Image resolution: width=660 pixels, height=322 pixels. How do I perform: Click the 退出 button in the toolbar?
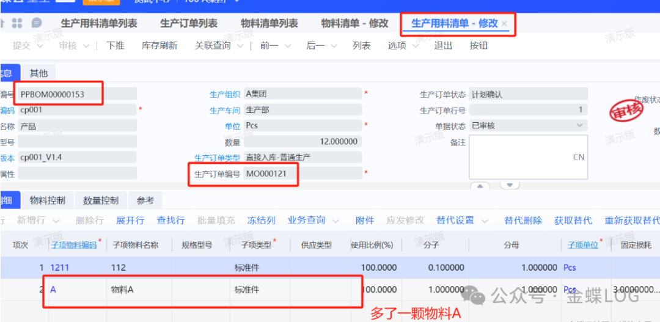(x=443, y=46)
